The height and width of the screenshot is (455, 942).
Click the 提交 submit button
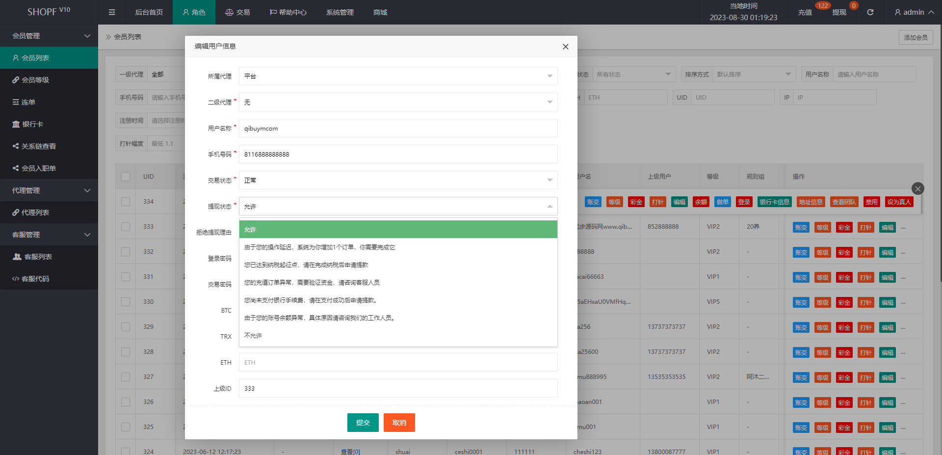point(363,423)
